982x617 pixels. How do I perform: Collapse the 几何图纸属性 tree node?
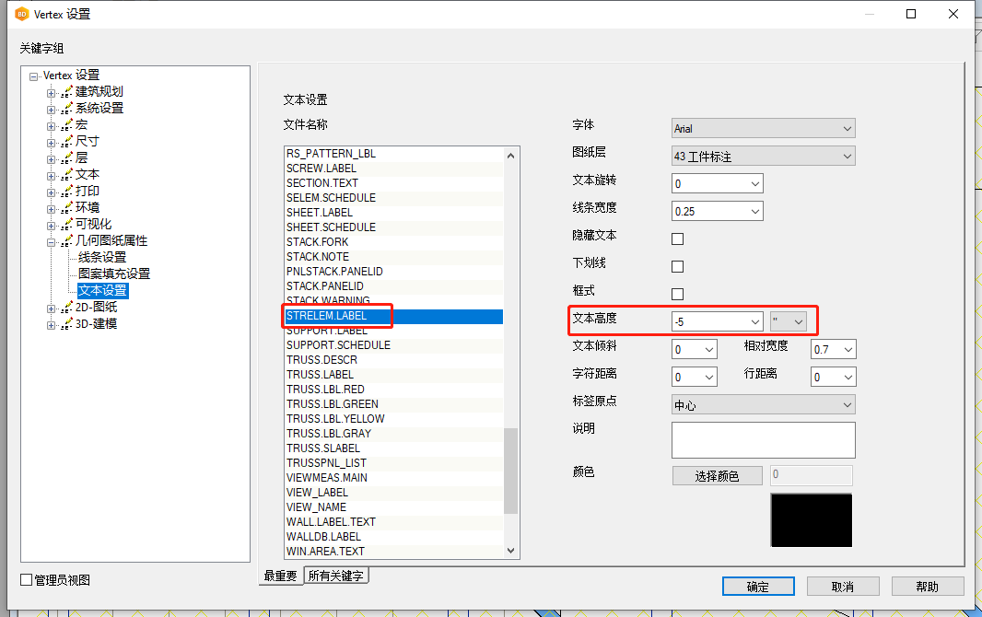[x=52, y=242]
